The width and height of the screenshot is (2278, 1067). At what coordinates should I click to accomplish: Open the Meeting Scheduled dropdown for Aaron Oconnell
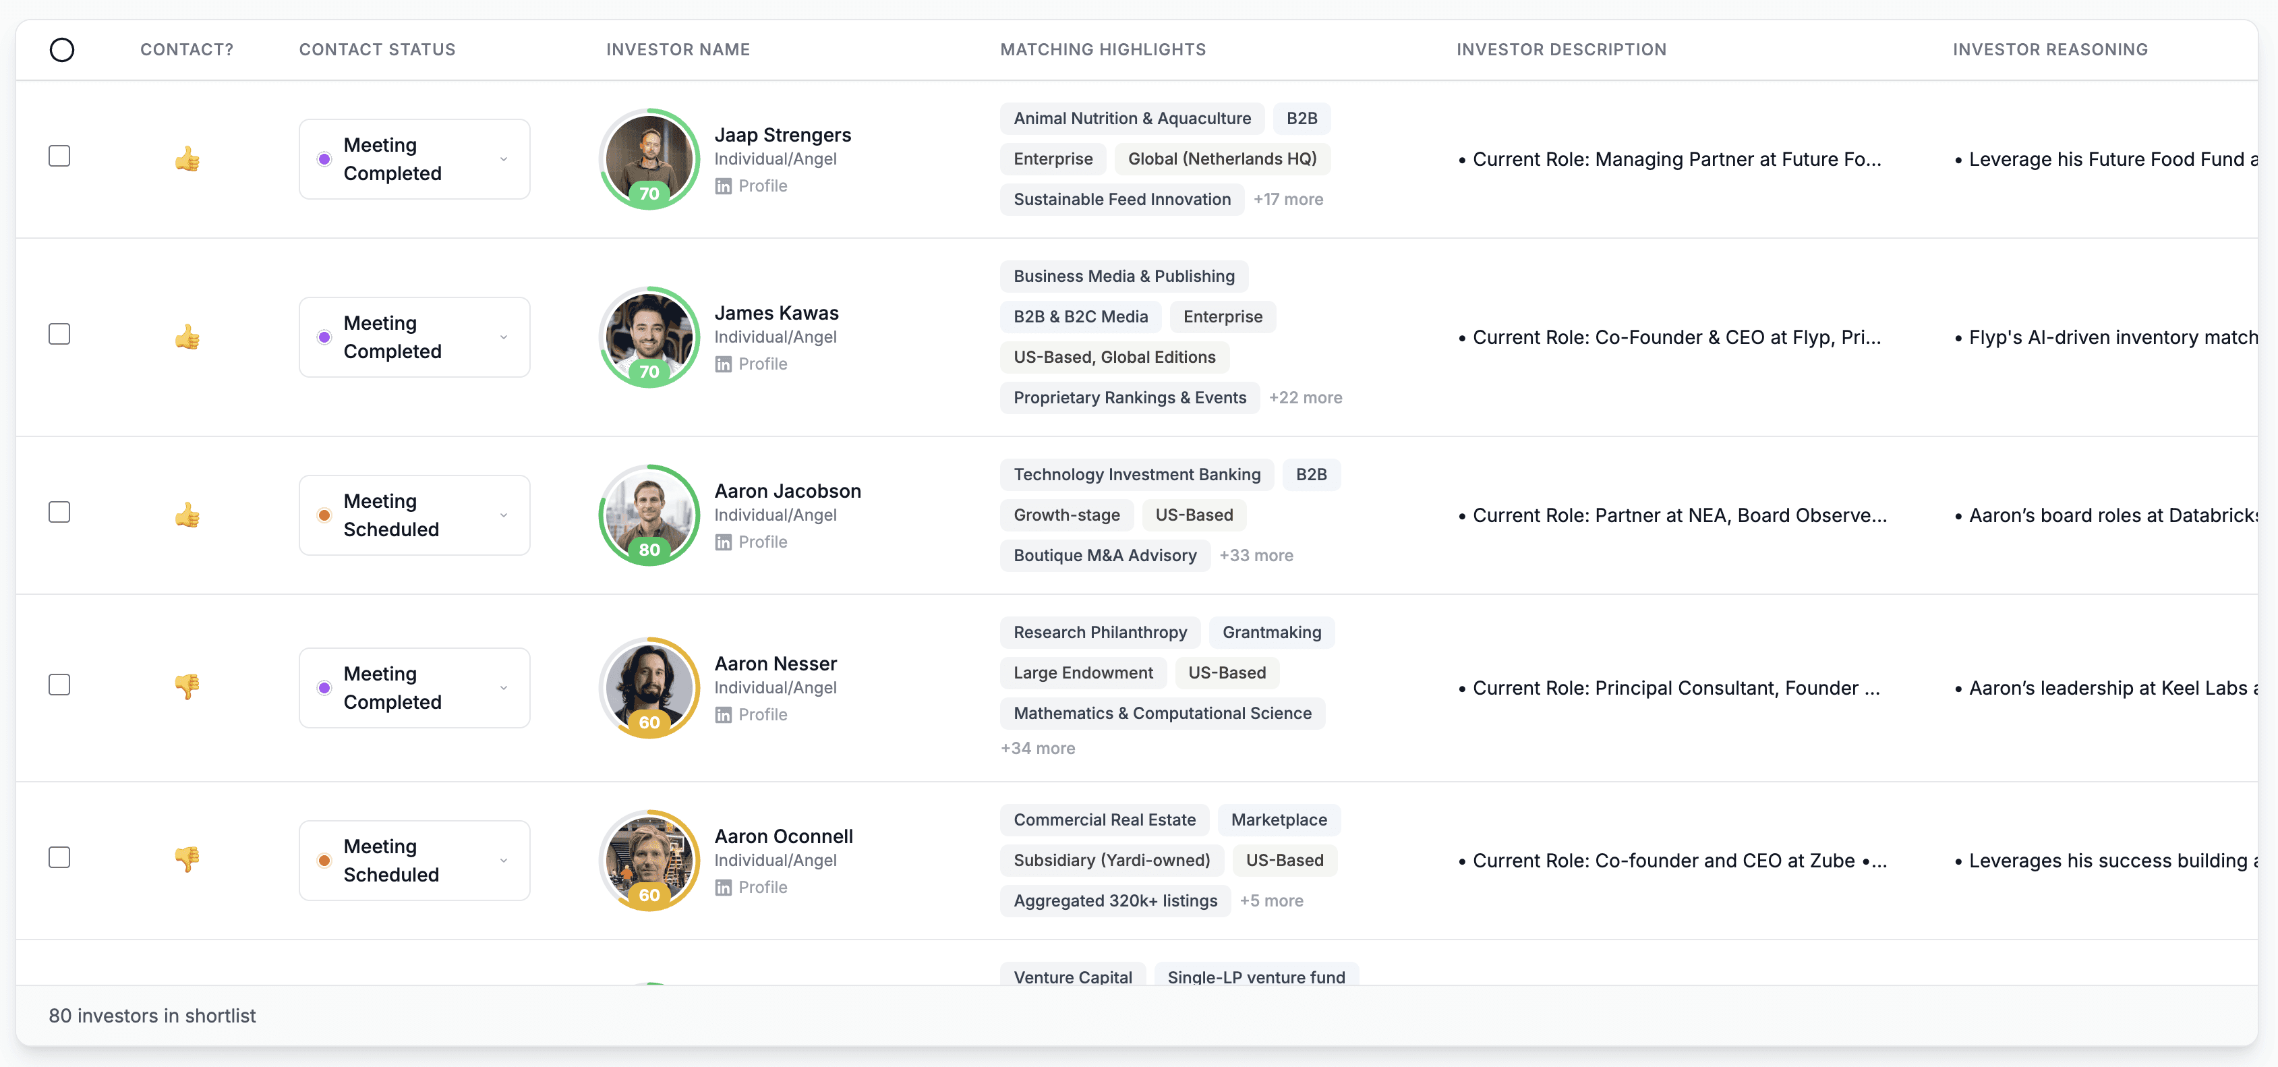pos(414,860)
